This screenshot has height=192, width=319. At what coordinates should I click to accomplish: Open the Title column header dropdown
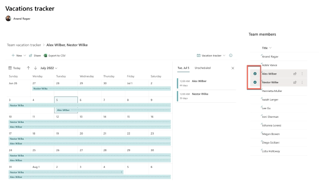click(x=267, y=48)
